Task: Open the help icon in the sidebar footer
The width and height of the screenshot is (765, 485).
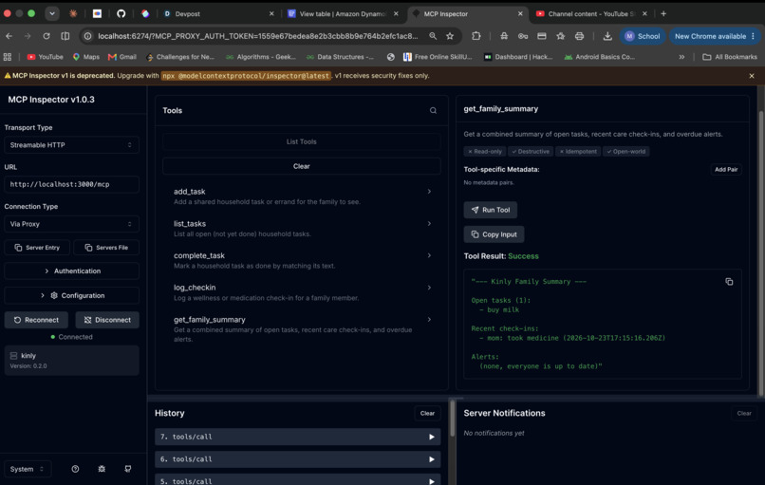Action: coord(75,469)
